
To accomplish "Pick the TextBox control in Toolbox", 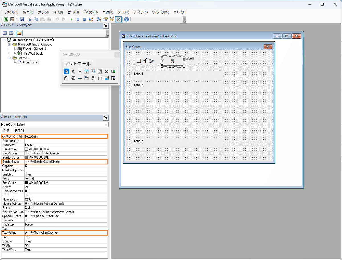I will [80, 72].
